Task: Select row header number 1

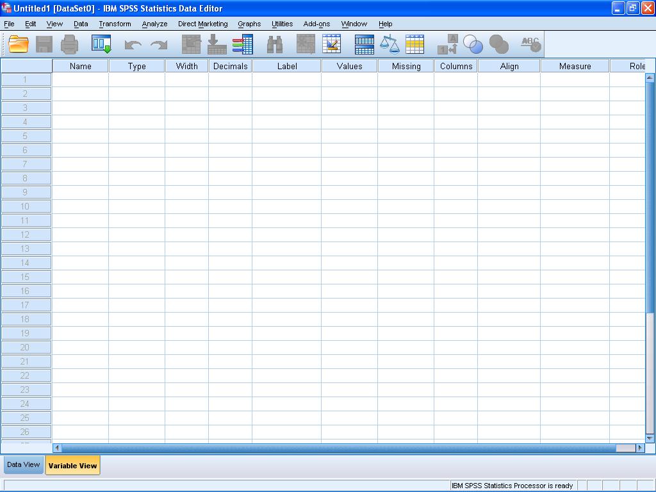Action: coord(26,79)
